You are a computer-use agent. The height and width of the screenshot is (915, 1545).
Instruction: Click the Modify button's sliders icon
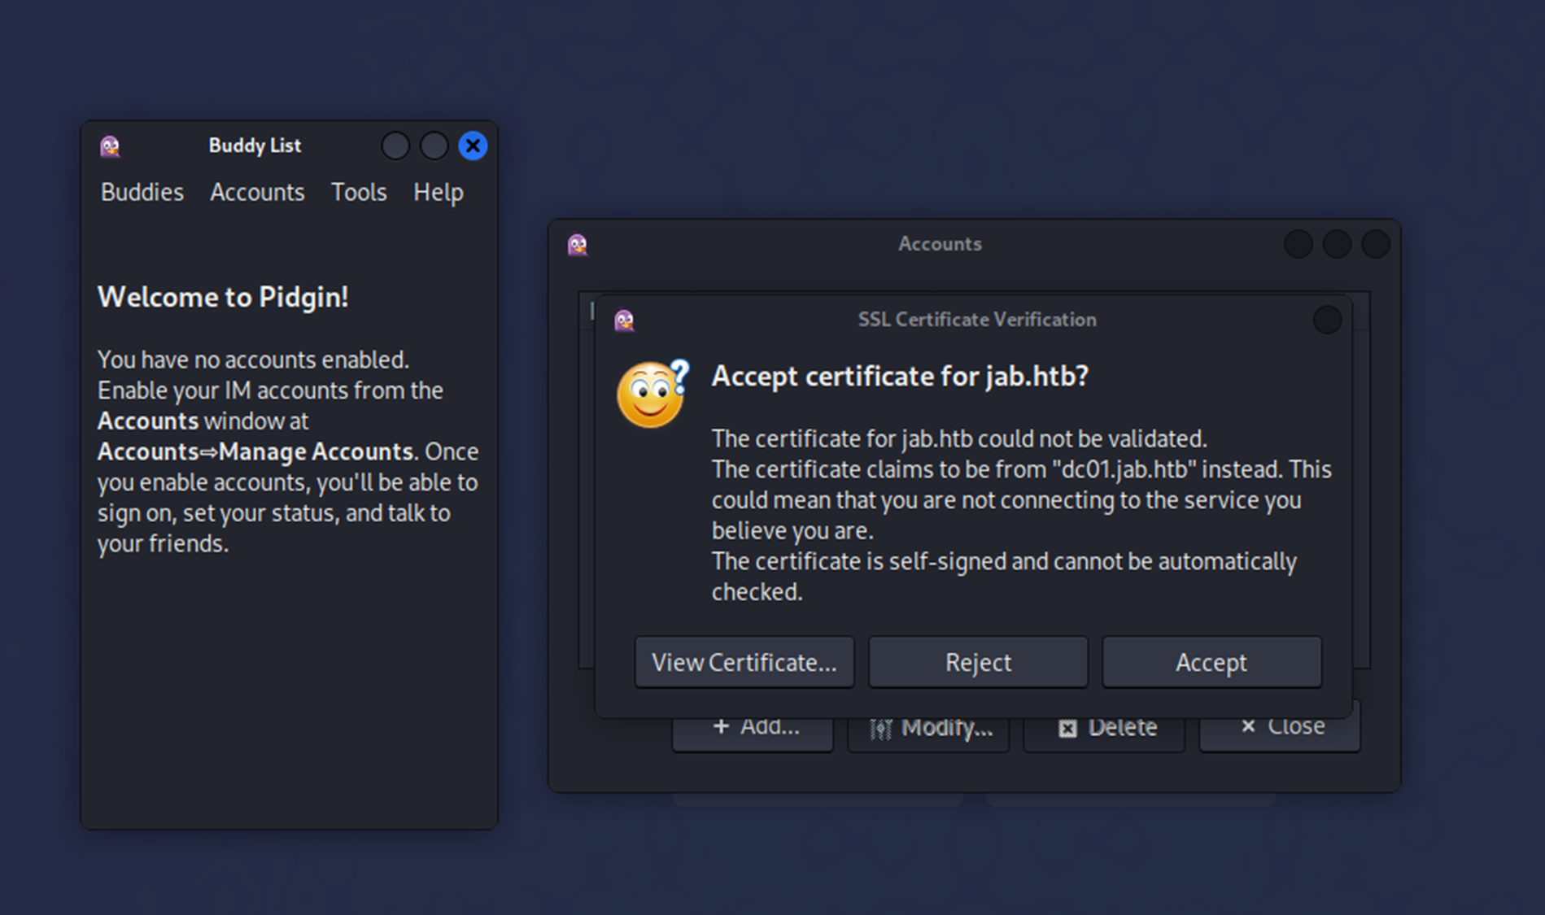[x=880, y=728]
